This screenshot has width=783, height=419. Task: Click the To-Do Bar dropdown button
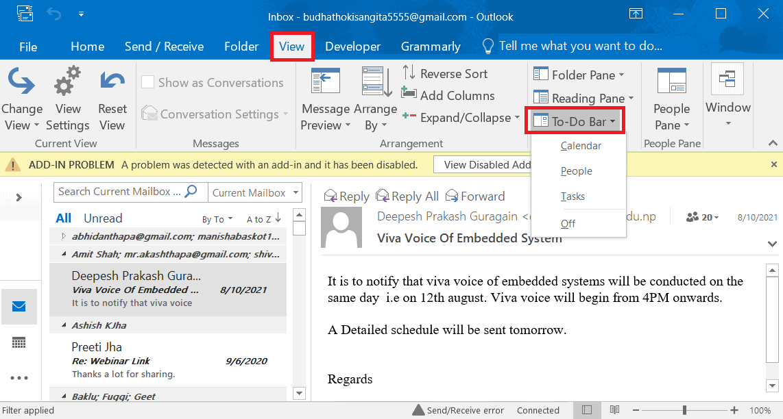(575, 120)
